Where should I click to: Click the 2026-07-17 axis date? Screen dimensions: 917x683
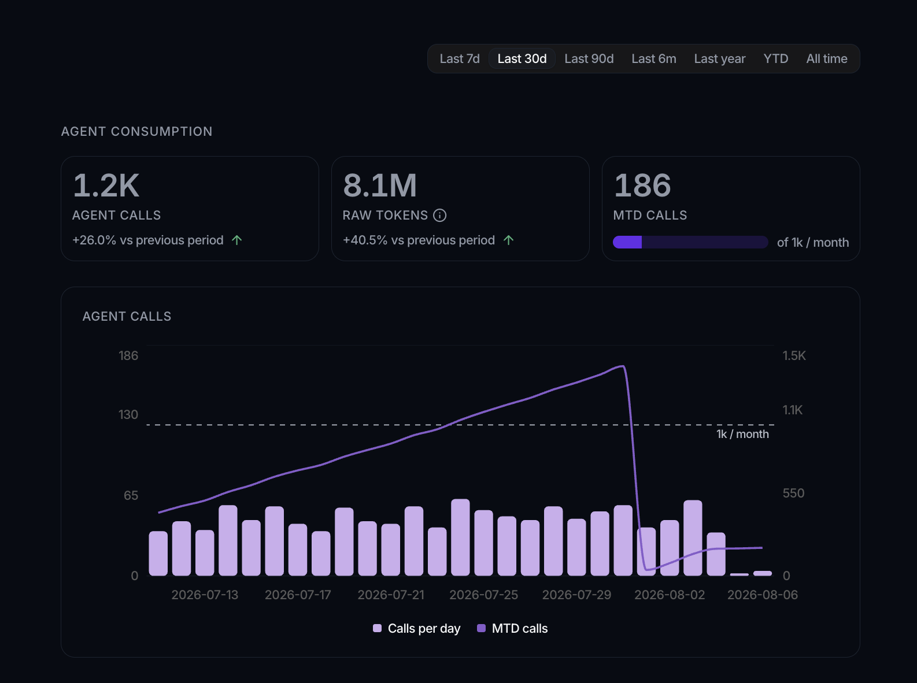coord(298,595)
